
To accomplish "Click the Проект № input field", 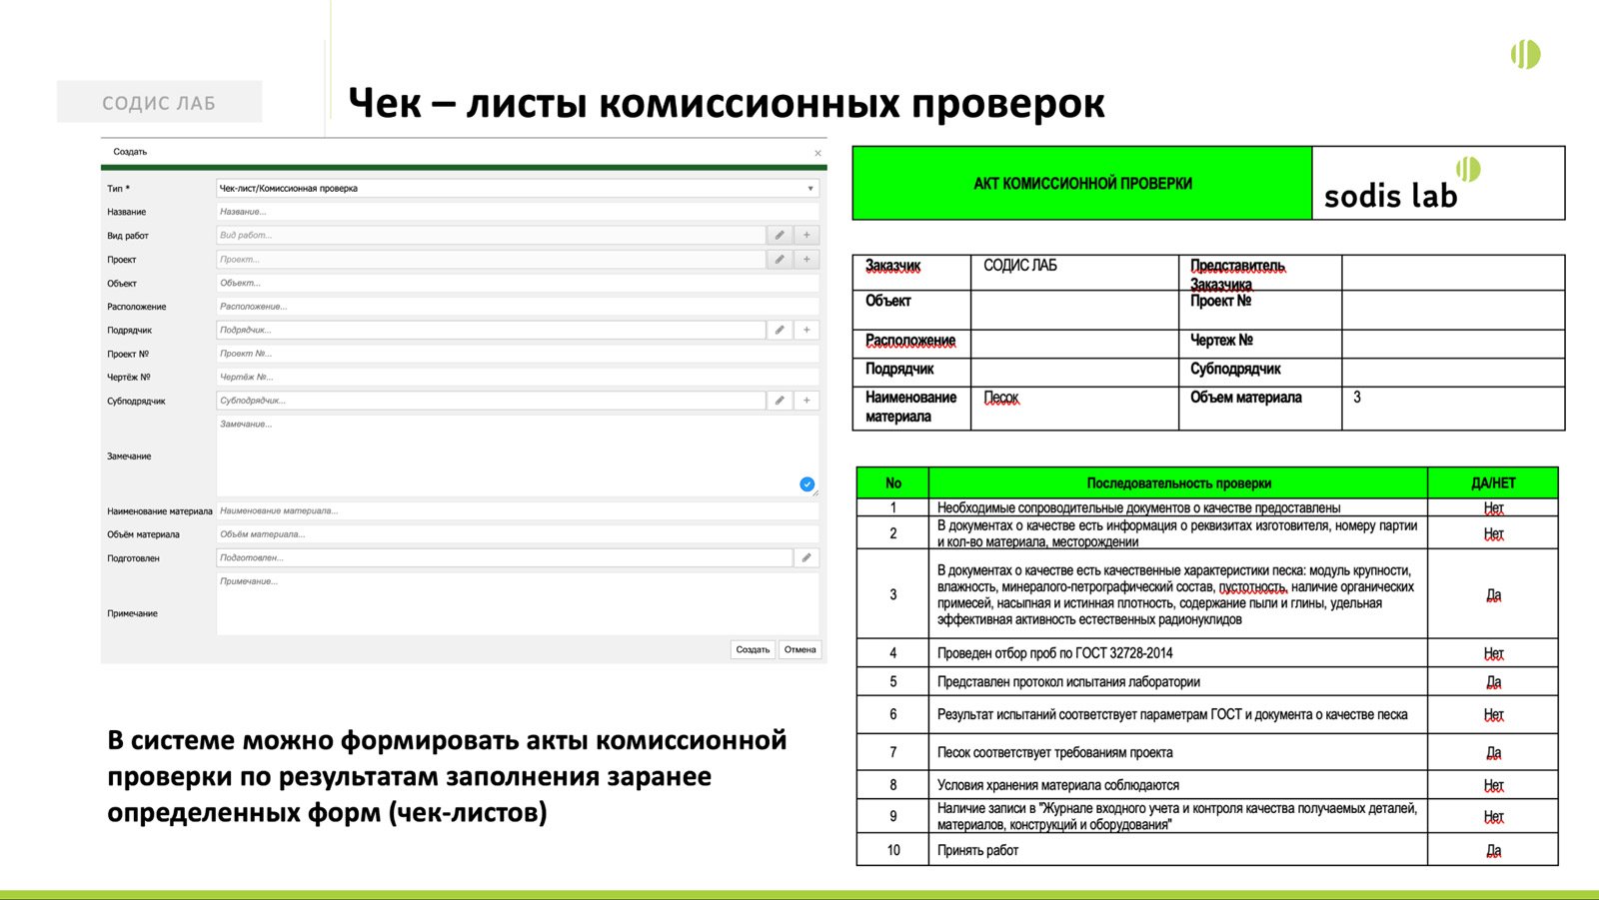I will [x=518, y=354].
